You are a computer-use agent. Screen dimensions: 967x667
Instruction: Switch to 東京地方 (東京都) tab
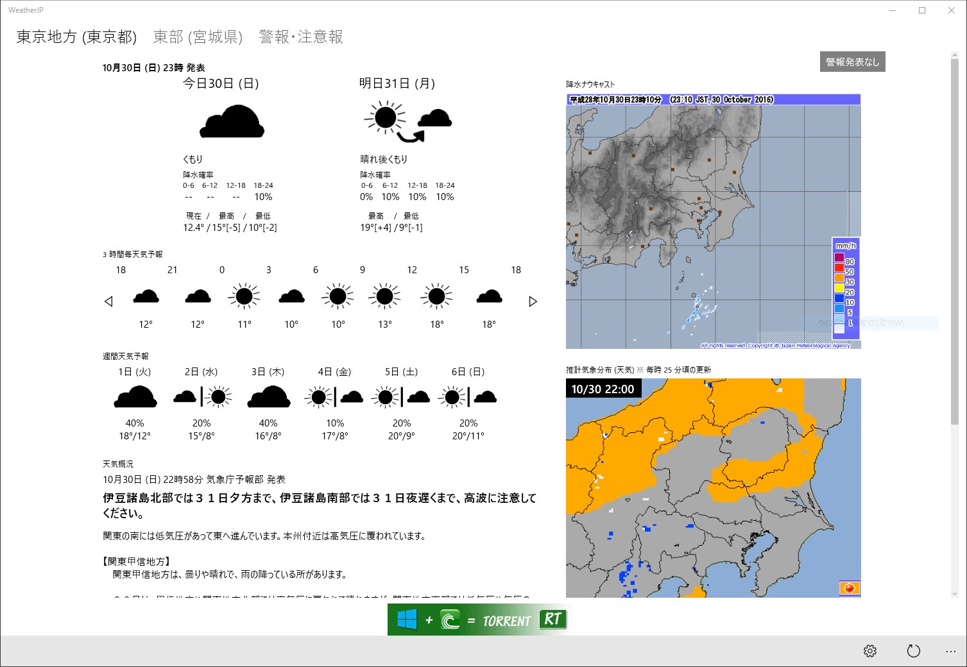(x=76, y=37)
